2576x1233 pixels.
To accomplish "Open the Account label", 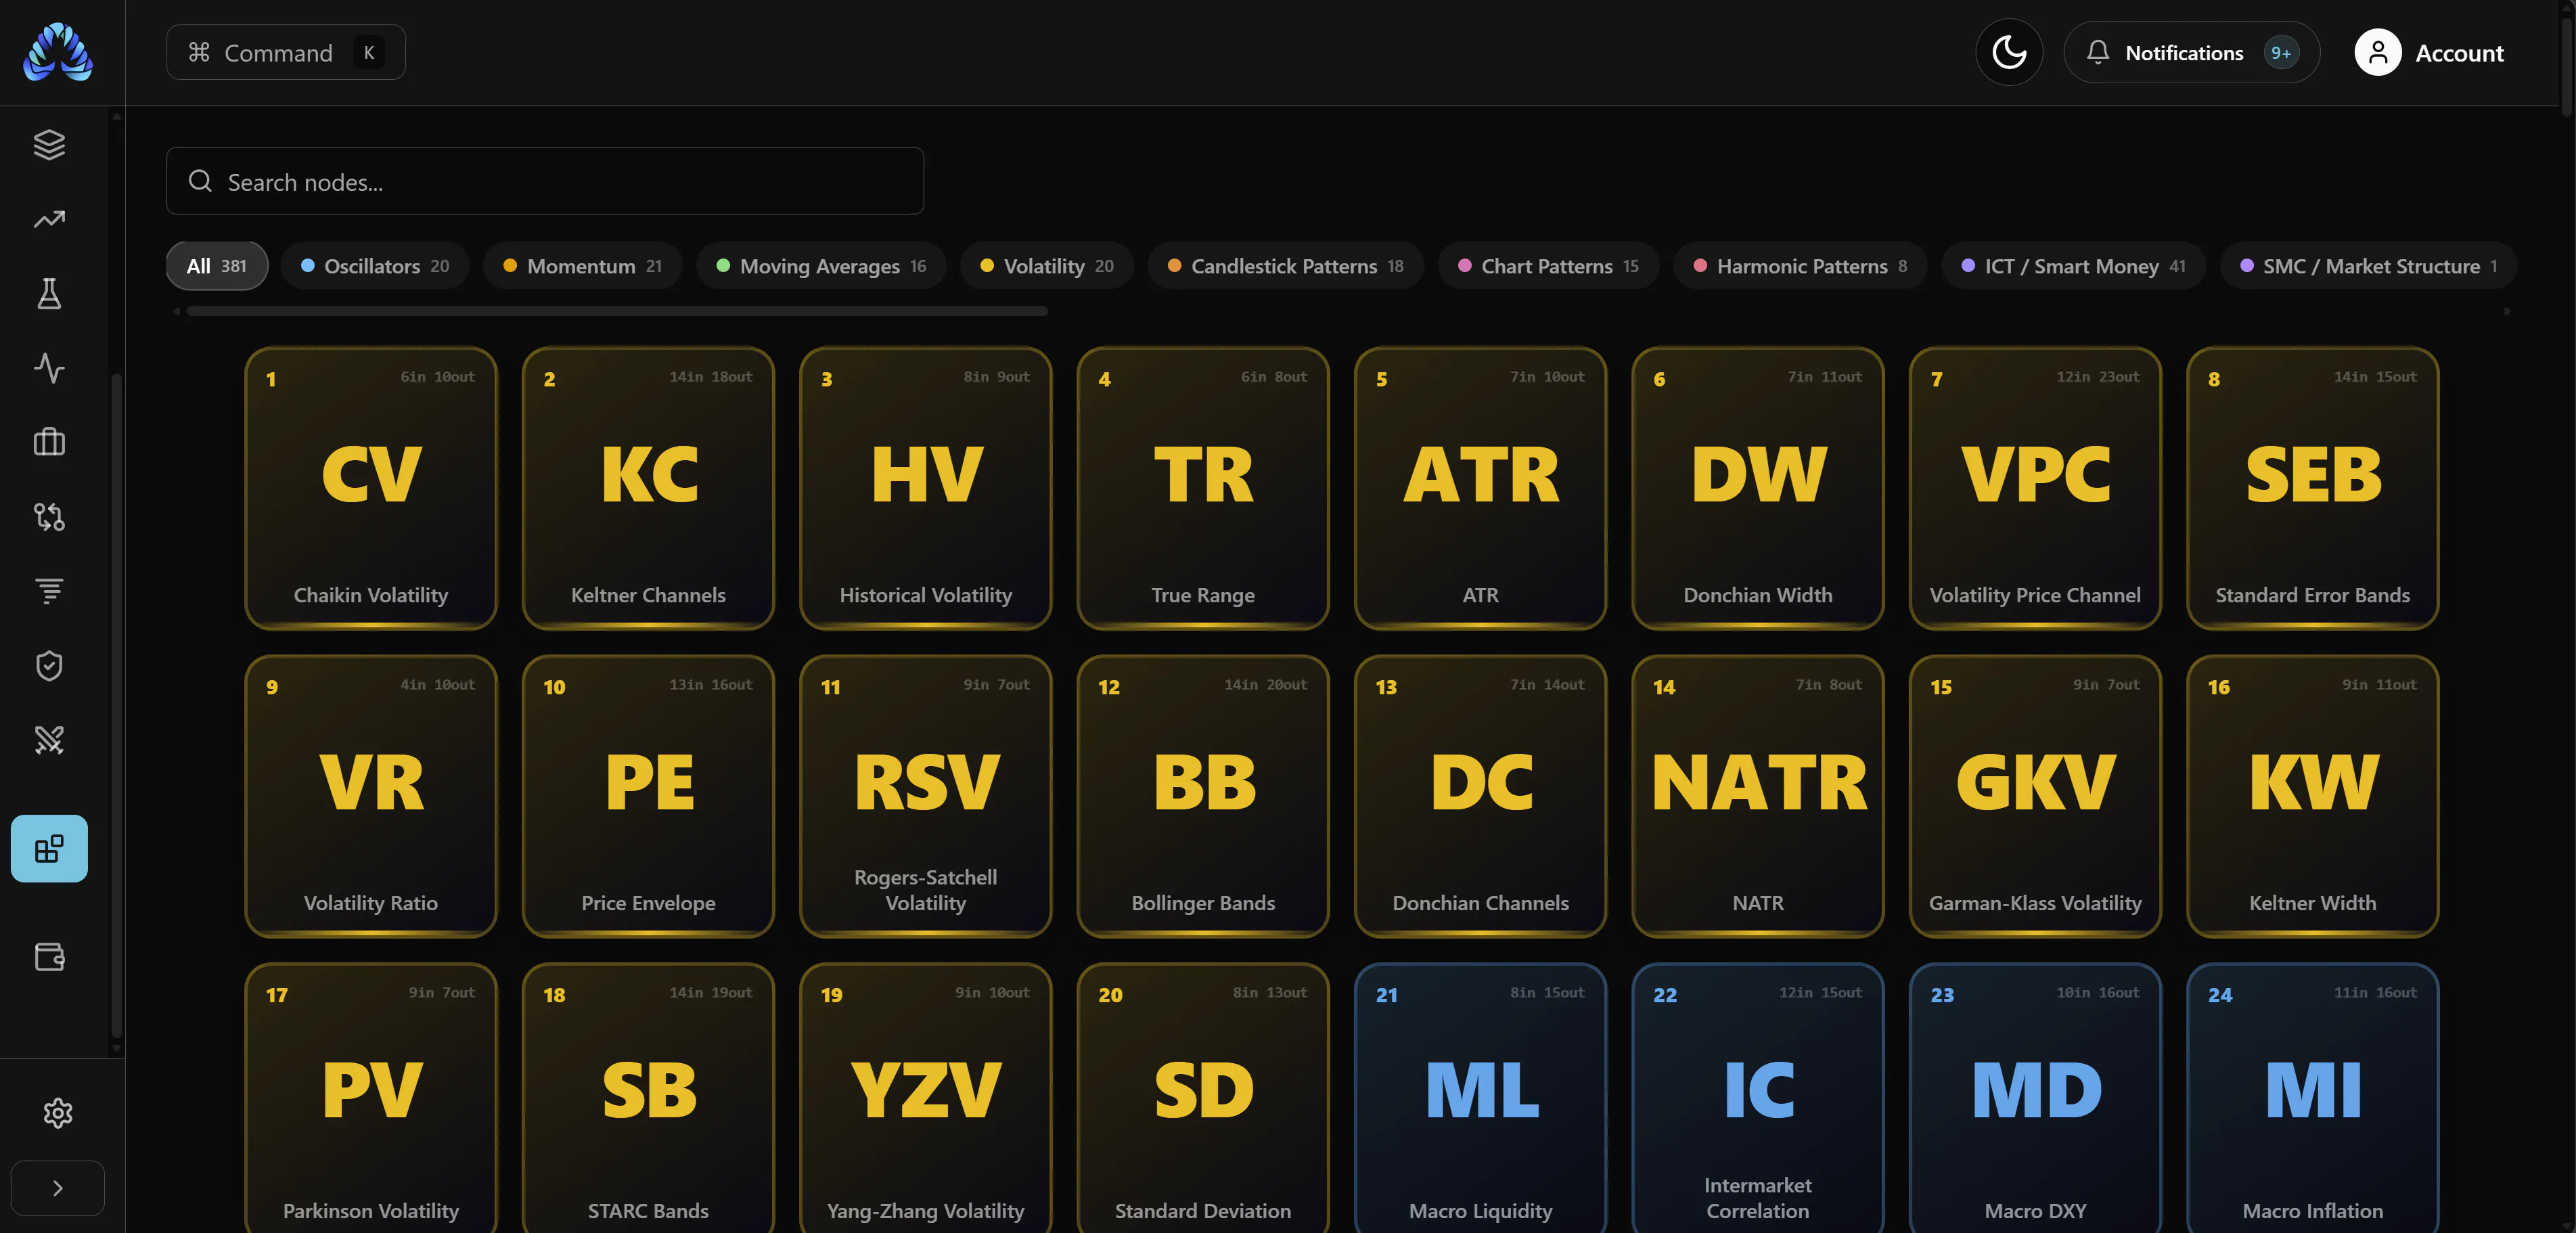I will coord(2459,53).
